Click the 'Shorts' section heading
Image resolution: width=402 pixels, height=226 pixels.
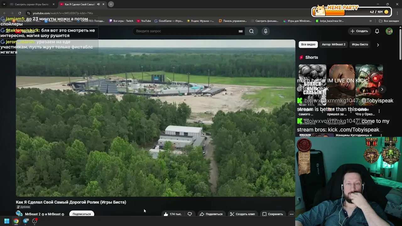pyautogui.click(x=312, y=57)
